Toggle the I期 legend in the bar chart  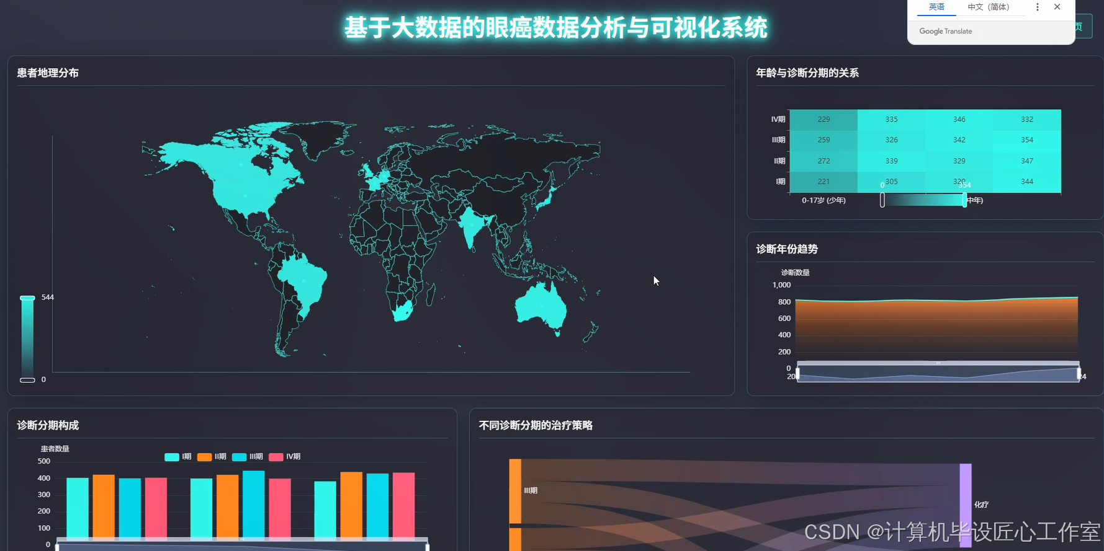pos(178,457)
